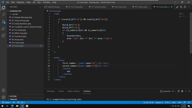The image size is (192, 108).
Task: Click the Run file icon in the editor toolbar
Action: point(177,7)
